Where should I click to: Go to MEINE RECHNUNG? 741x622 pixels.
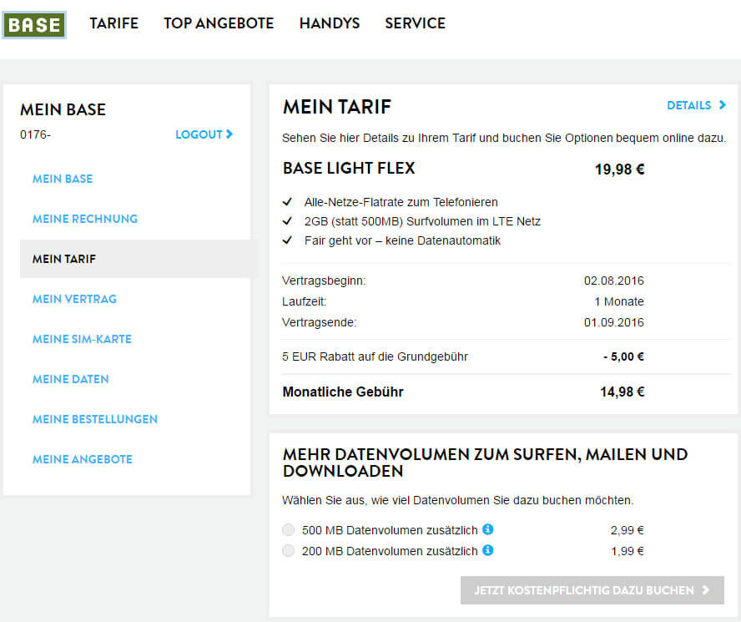(85, 219)
